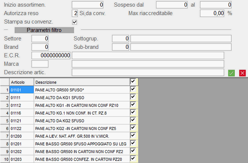Select row header number 1
Screen dimensions: 248x163
coord(5,90)
